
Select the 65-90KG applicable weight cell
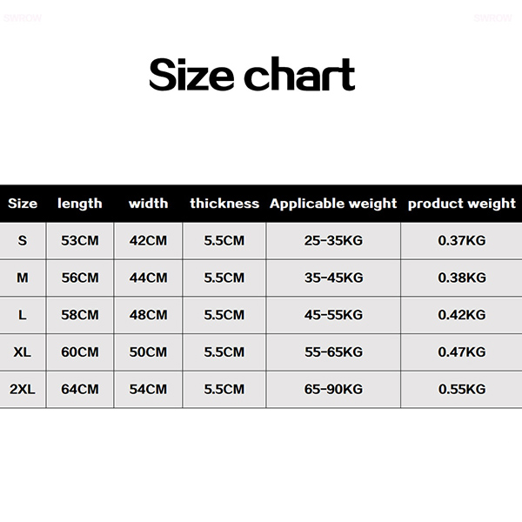coord(333,389)
